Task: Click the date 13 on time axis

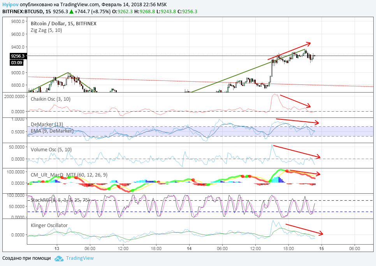Action: point(57,248)
